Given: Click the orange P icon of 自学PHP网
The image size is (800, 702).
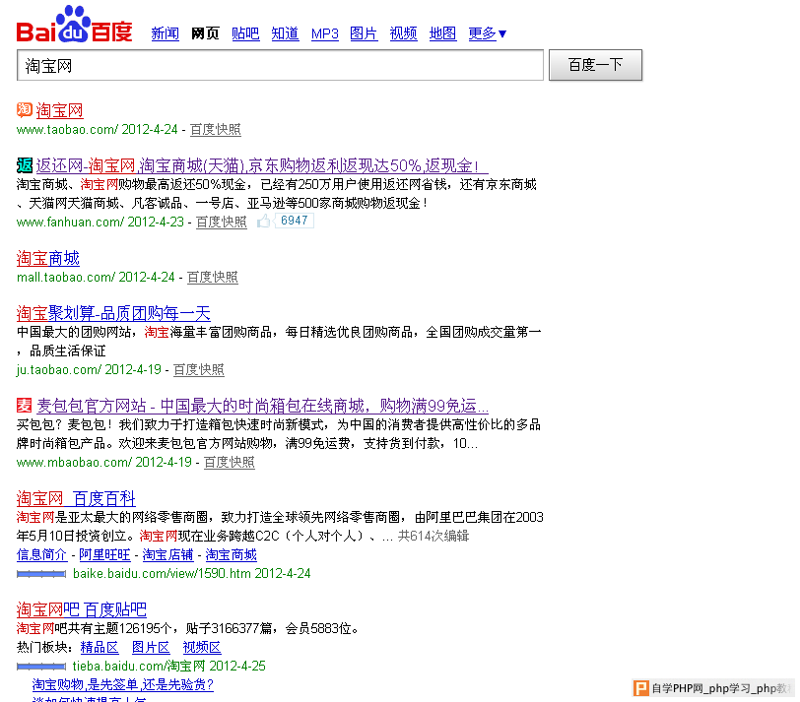Looking at the screenshot, I should (640, 688).
